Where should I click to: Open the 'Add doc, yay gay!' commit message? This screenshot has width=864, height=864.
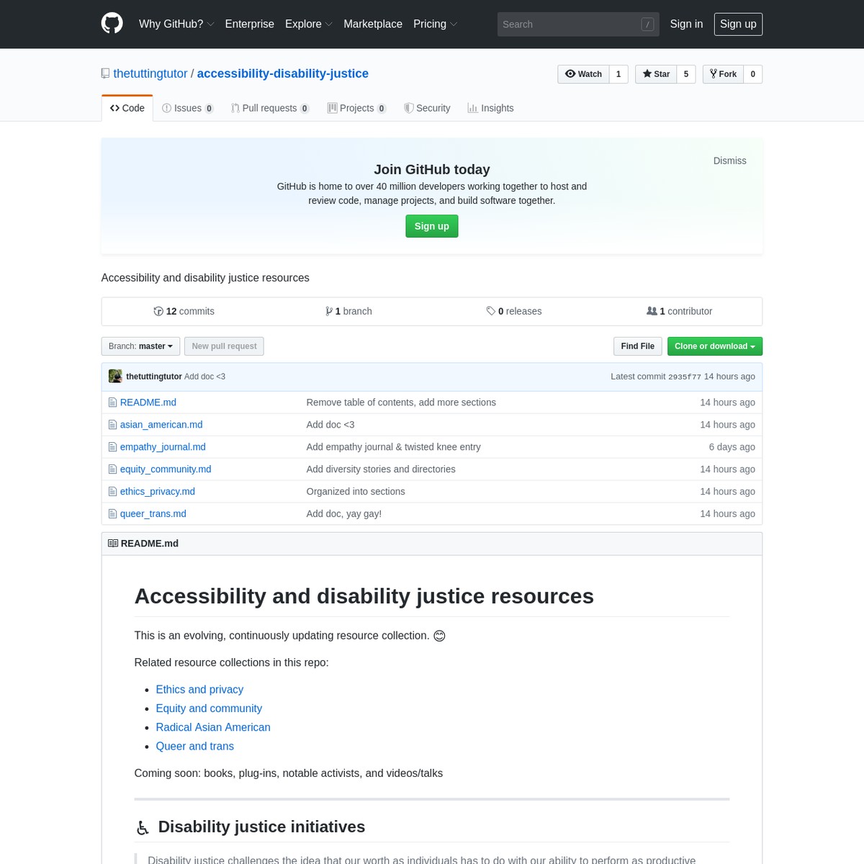(x=344, y=514)
